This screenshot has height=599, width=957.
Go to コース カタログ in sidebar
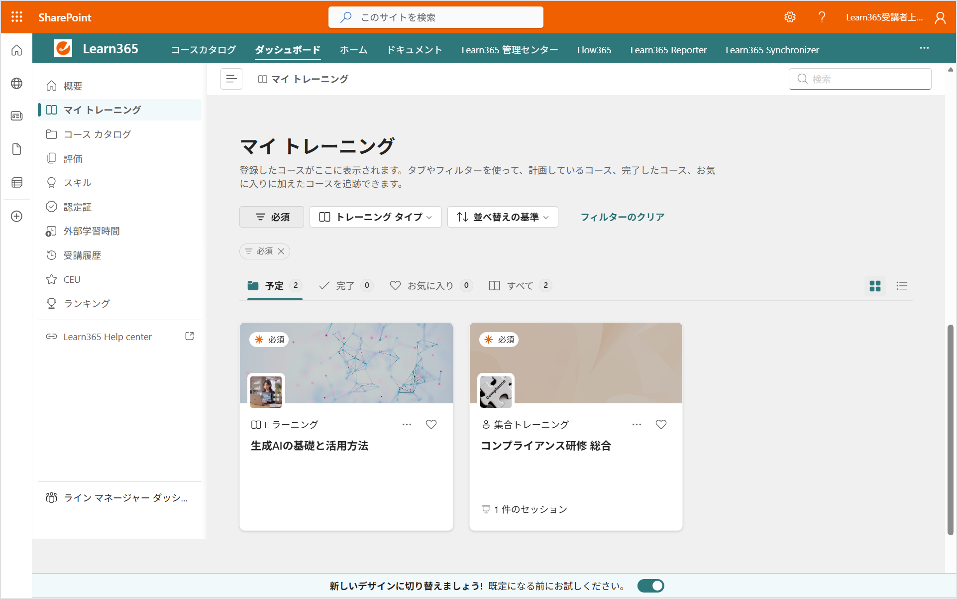coord(119,134)
